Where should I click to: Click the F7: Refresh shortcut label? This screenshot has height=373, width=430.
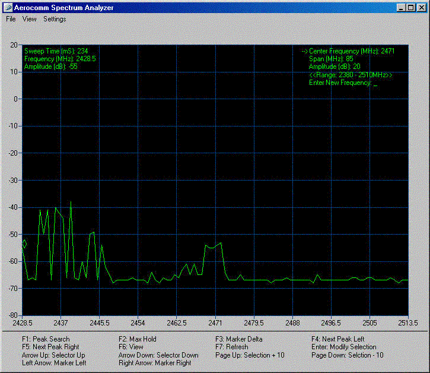(232, 347)
